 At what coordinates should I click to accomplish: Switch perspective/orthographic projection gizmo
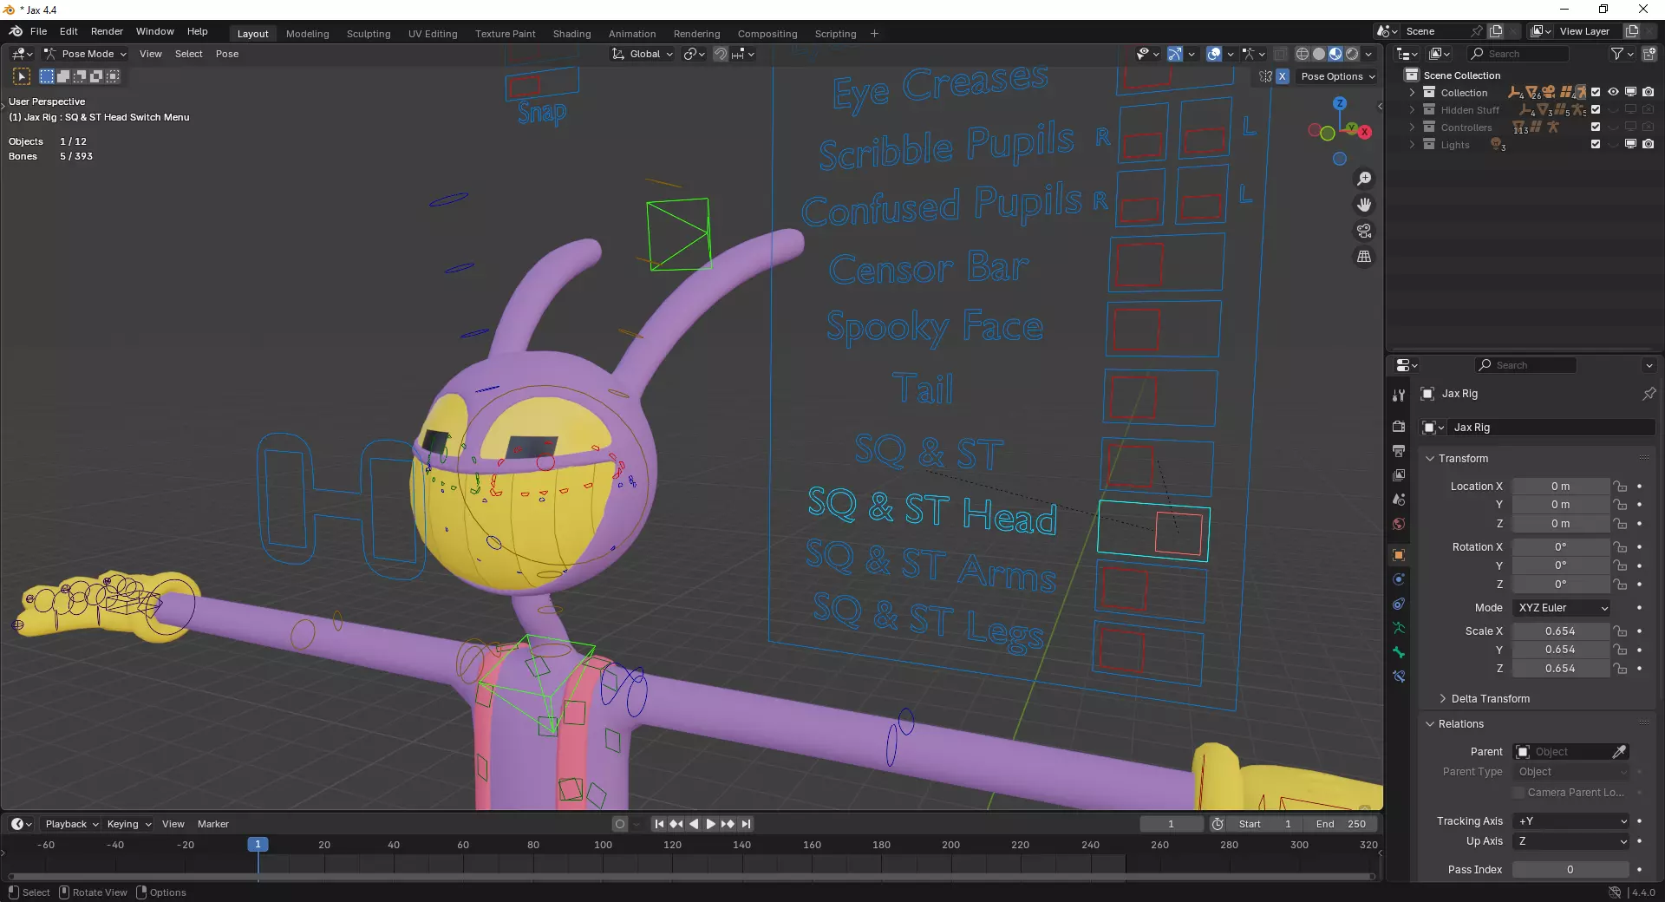click(x=1364, y=257)
